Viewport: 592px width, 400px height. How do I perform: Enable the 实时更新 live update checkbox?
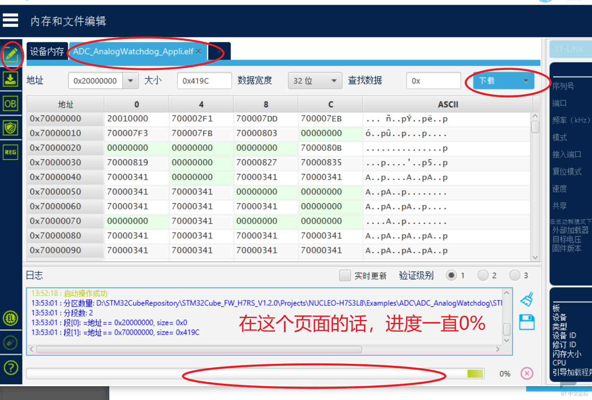[345, 276]
